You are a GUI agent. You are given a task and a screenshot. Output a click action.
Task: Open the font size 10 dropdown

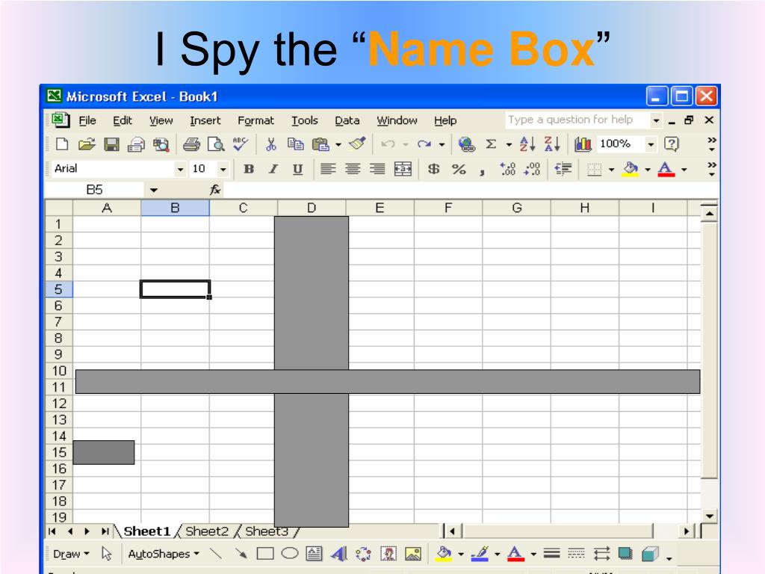point(223,169)
